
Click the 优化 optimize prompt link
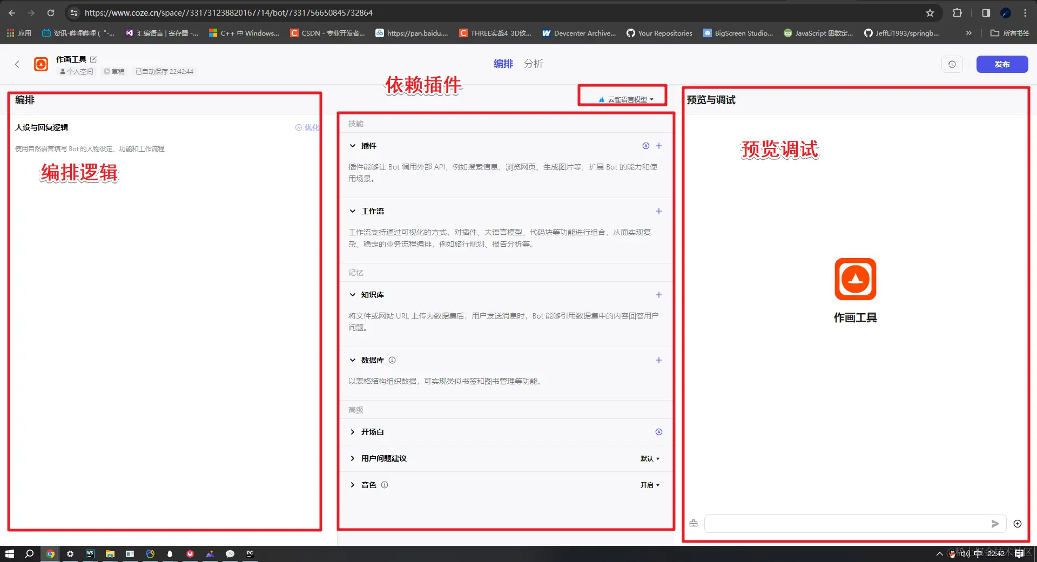pyautogui.click(x=308, y=127)
